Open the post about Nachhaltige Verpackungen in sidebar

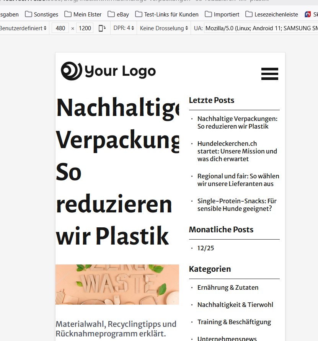coord(237,122)
